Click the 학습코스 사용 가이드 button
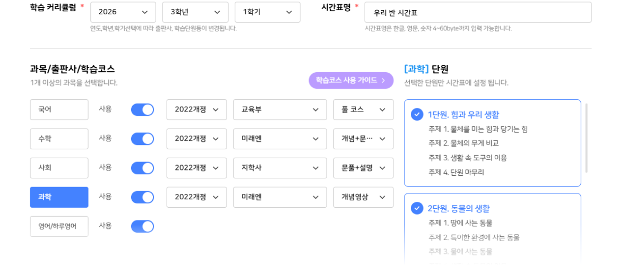Viewport: 619px width, 265px height. [x=351, y=80]
